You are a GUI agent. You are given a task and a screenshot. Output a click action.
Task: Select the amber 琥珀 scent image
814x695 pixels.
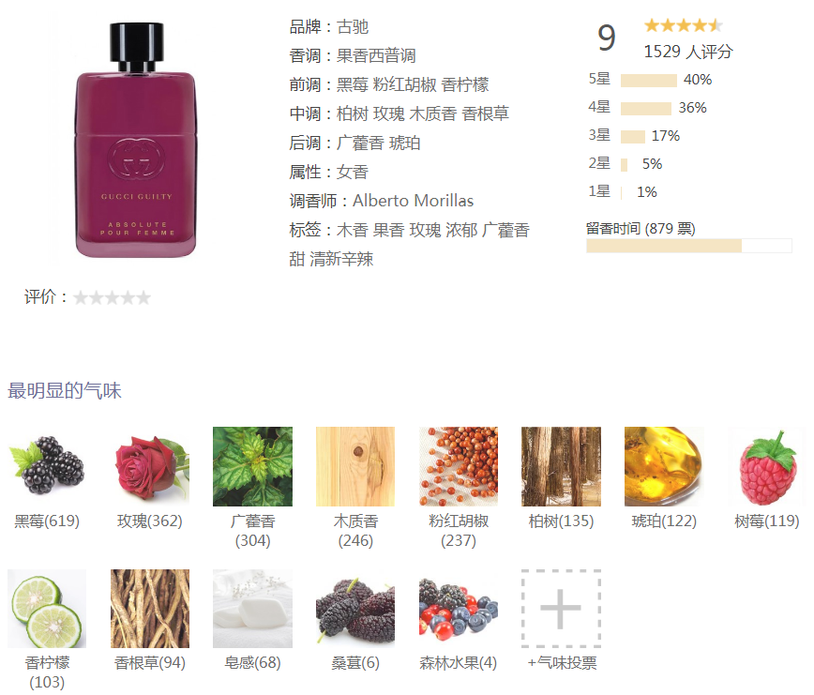coord(664,466)
